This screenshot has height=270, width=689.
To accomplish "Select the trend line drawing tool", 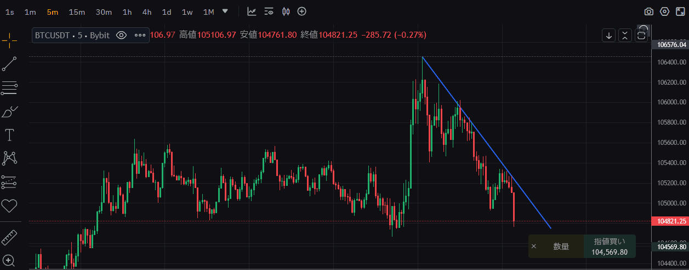I will [9, 64].
